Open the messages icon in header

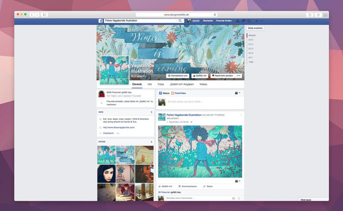click(x=243, y=21)
